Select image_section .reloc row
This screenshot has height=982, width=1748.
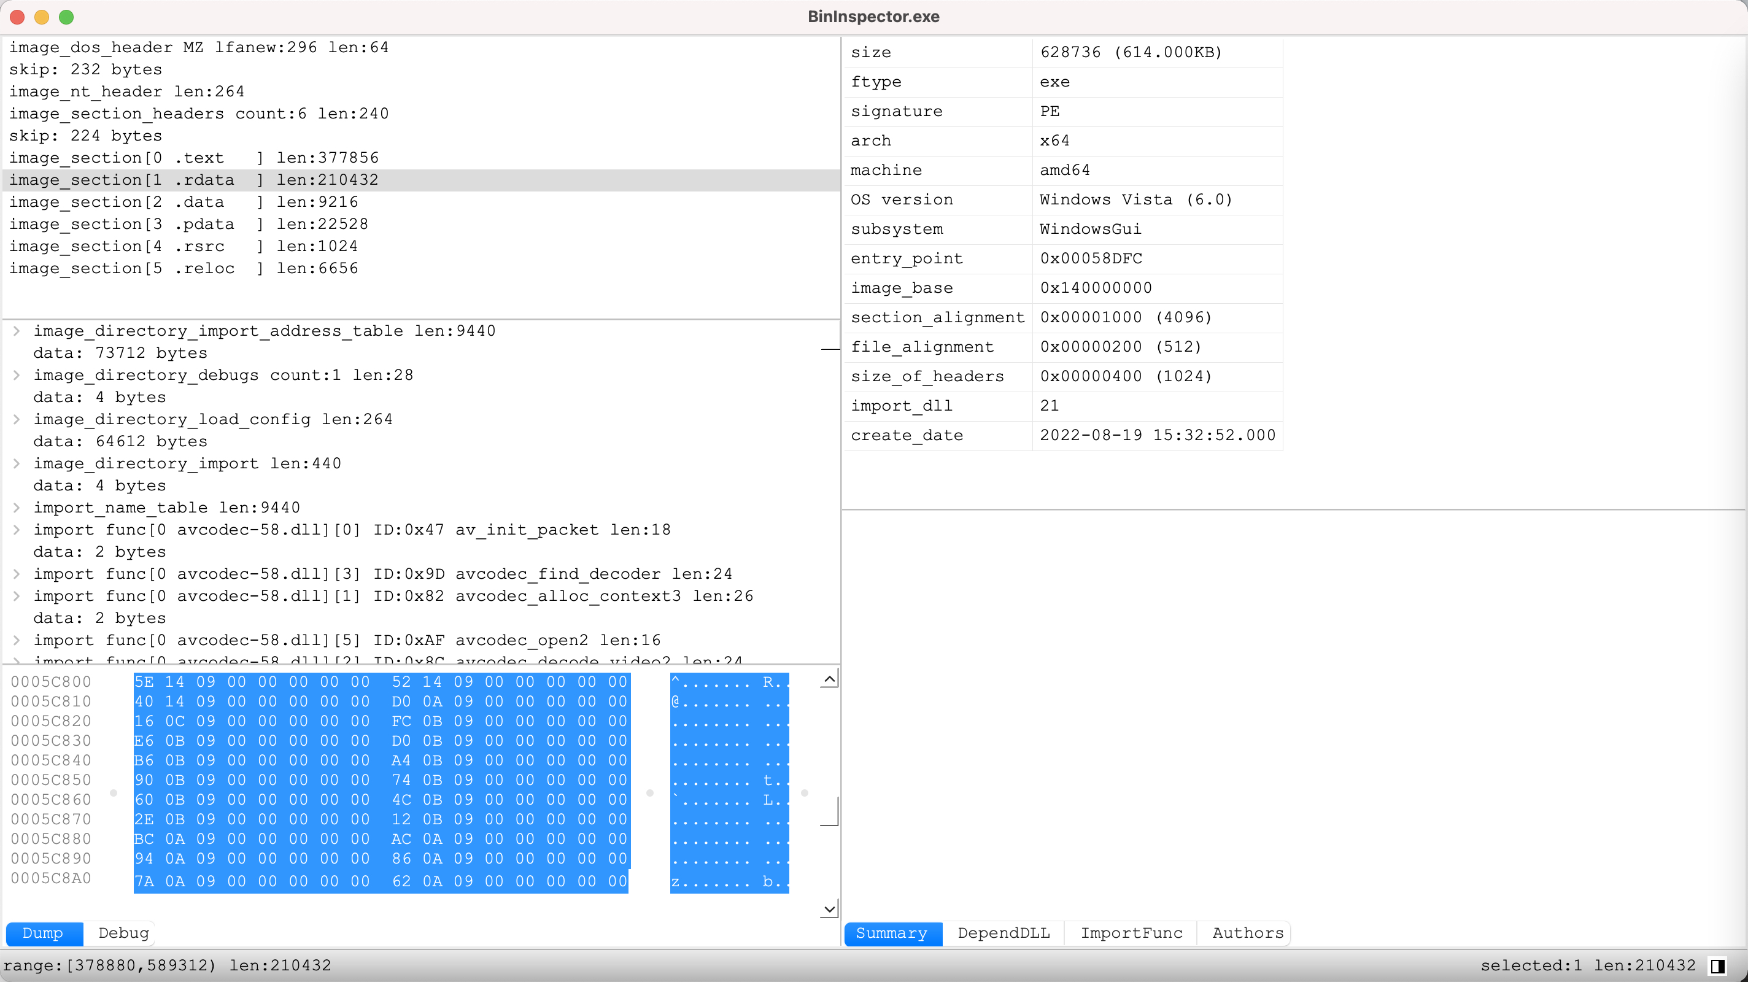tap(184, 269)
